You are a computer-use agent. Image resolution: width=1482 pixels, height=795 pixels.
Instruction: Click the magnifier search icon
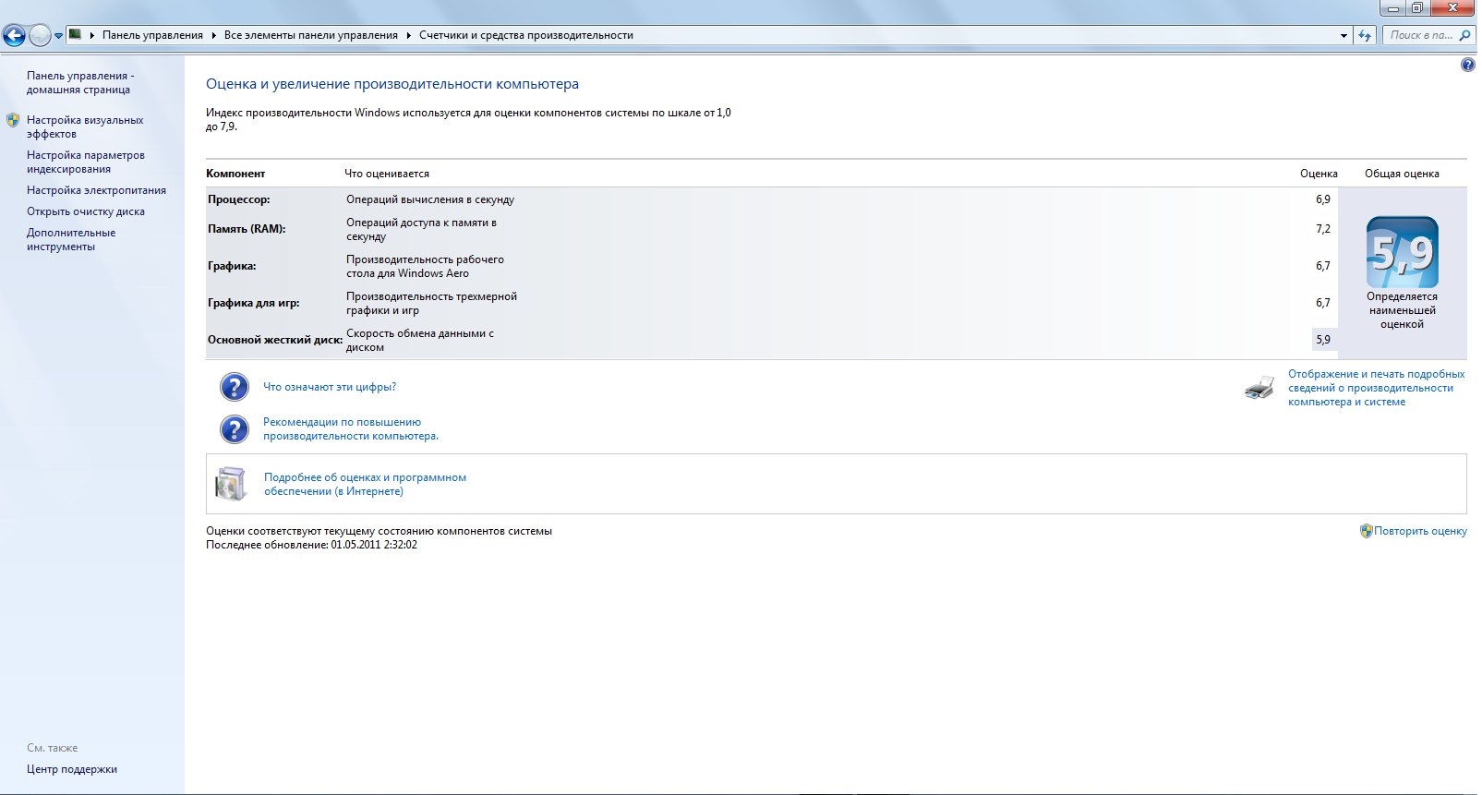(1464, 36)
